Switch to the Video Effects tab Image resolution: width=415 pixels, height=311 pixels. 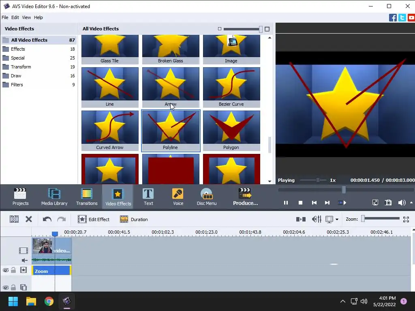118,197
